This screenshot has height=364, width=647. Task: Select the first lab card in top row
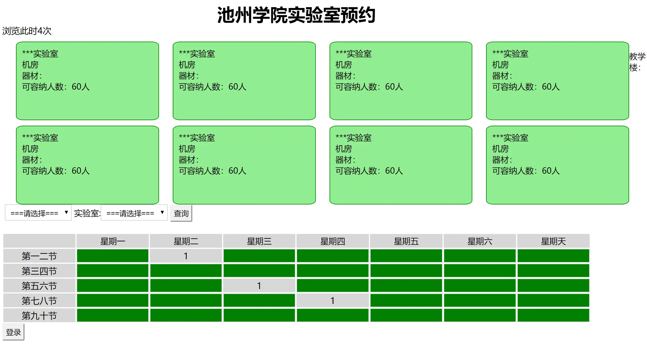(87, 81)
